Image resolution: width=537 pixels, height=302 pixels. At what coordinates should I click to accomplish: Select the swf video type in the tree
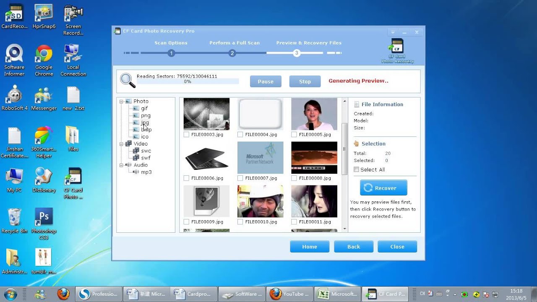coord(146,158)
